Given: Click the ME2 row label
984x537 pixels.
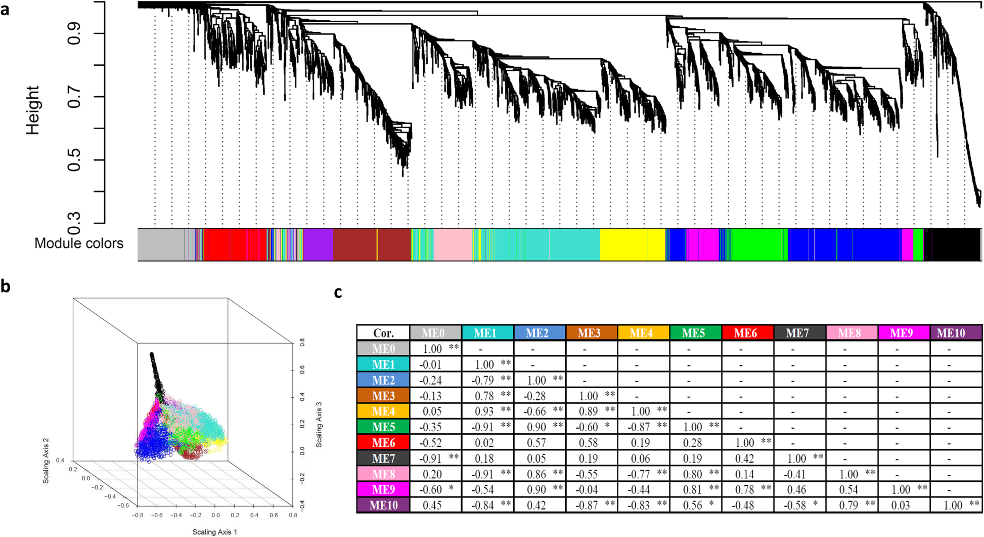Looking at the screenshot, I should tap(383, 380).
